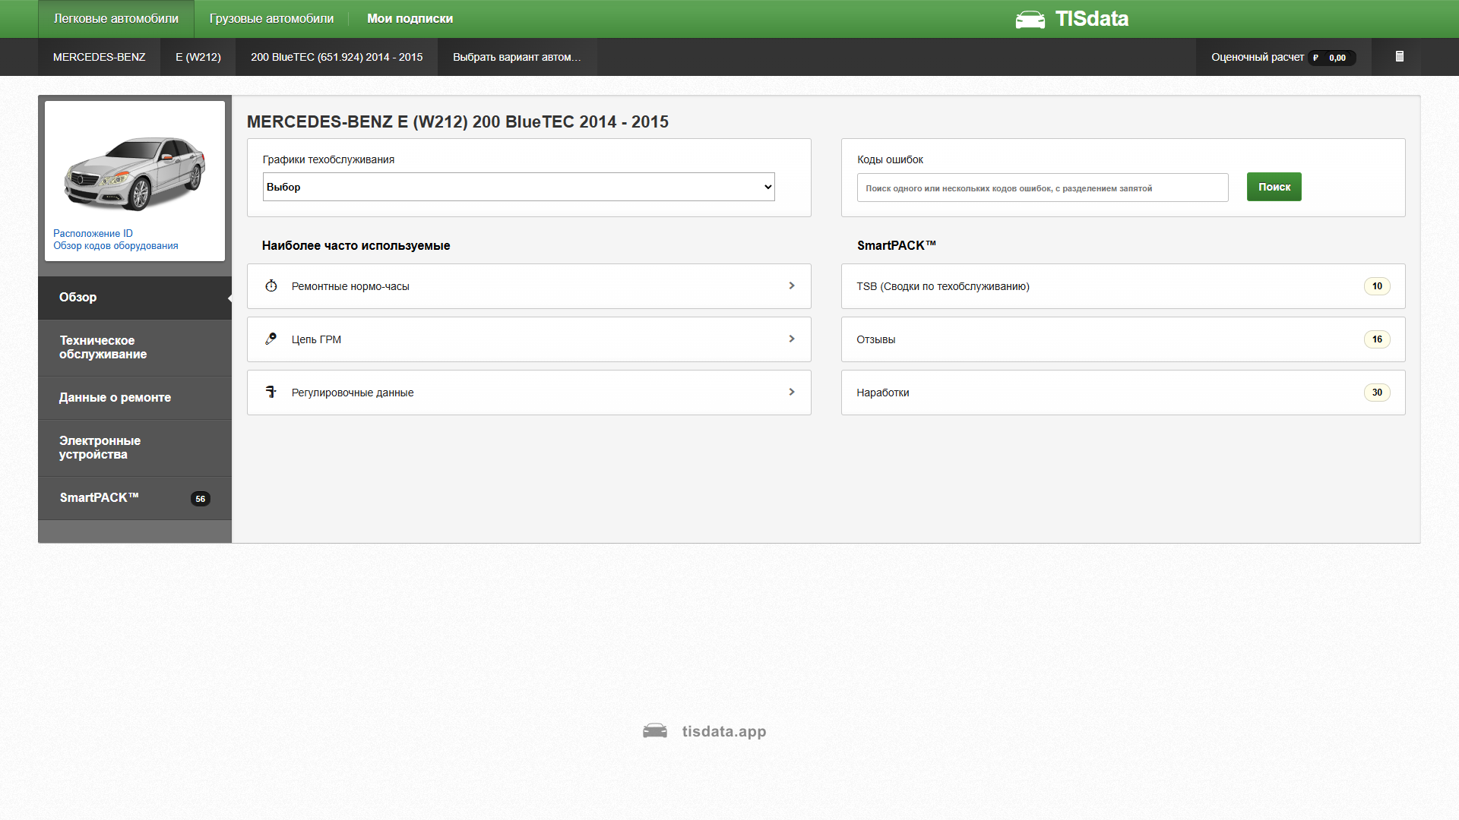Open Ремонтные нормо-часы row label
Screen dimensions: 1459x820
350,286
